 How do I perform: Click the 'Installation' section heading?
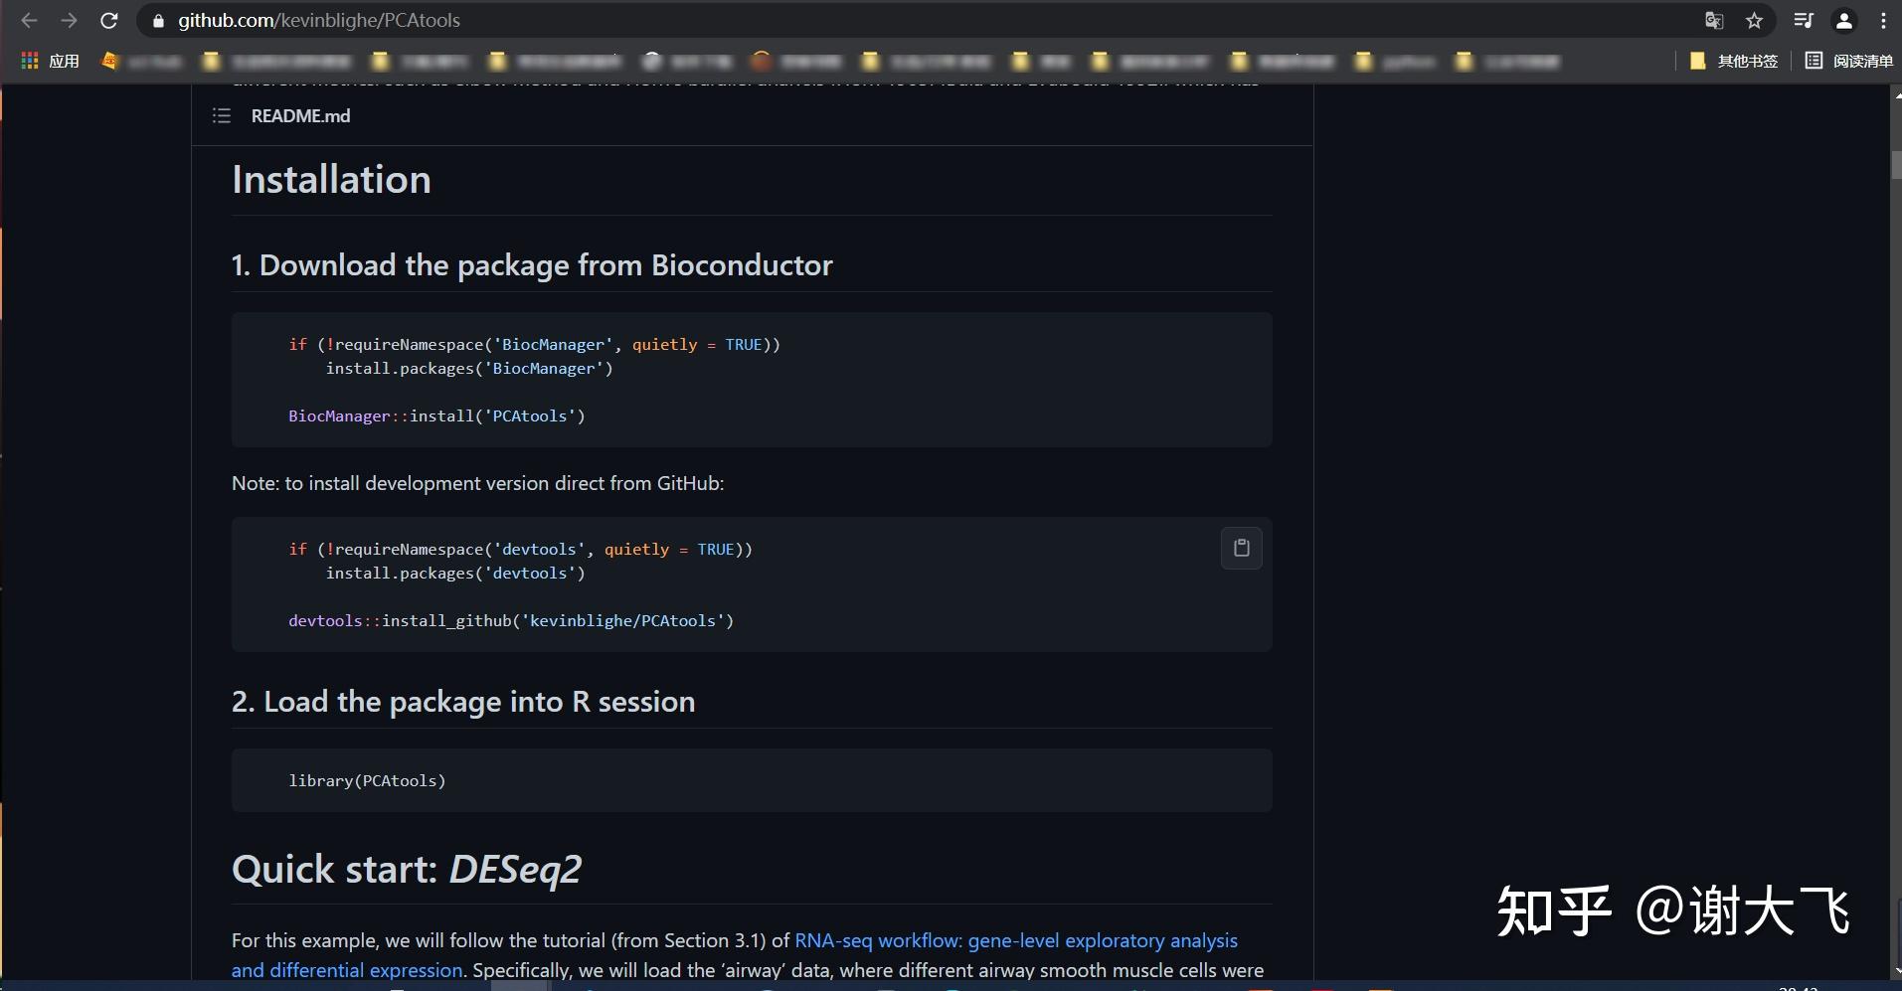331,180
